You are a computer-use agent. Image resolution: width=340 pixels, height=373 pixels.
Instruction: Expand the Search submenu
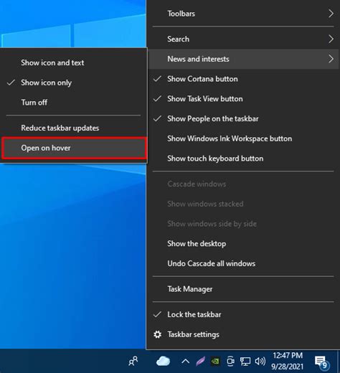click(x=243, y=39)
